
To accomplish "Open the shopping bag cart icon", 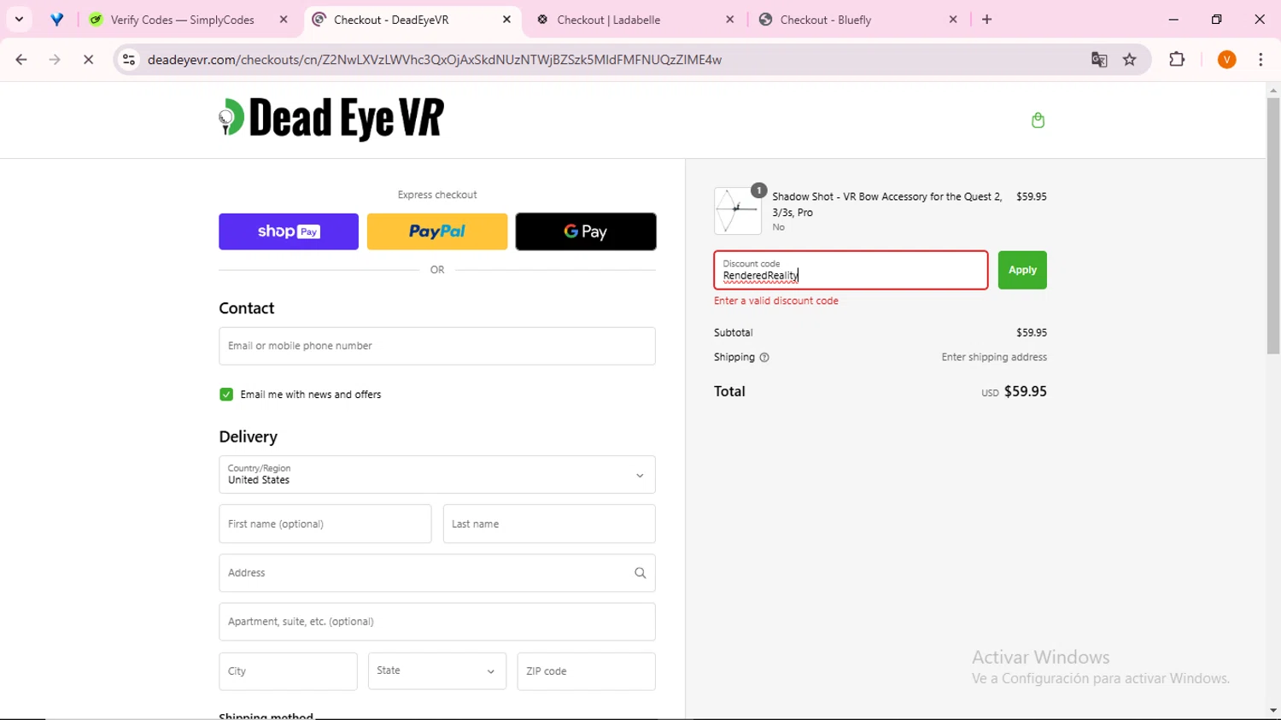I will pyautogui.click(x=1038, y=120).
